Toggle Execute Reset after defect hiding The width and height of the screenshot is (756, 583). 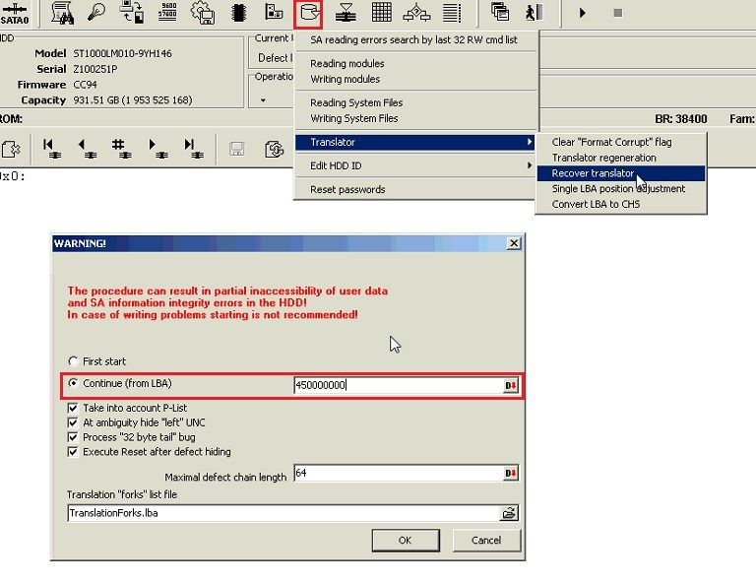pyautogui.click(x=73, y=452)
